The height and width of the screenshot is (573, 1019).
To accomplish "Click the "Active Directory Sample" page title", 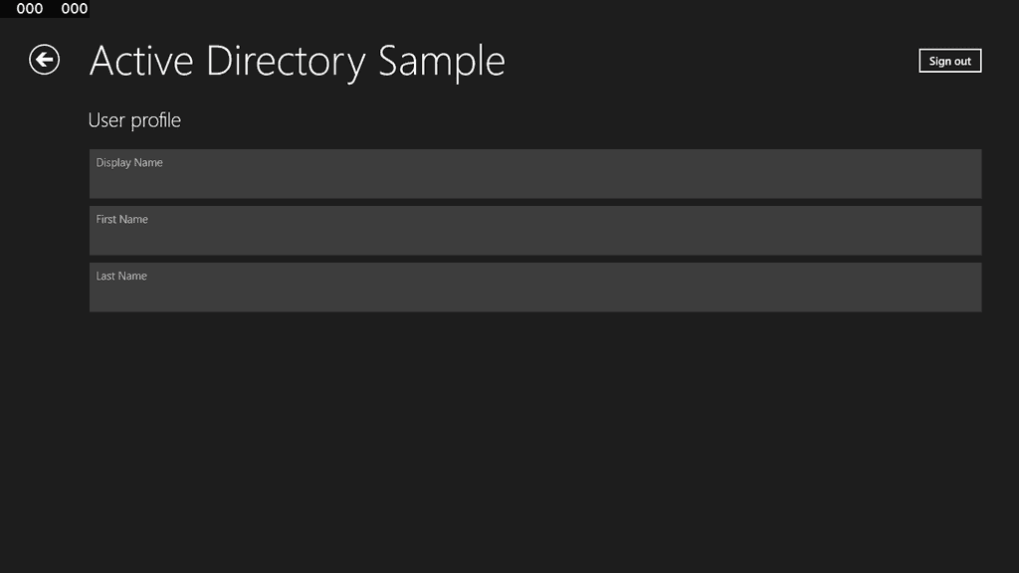I will coord(297,62).
